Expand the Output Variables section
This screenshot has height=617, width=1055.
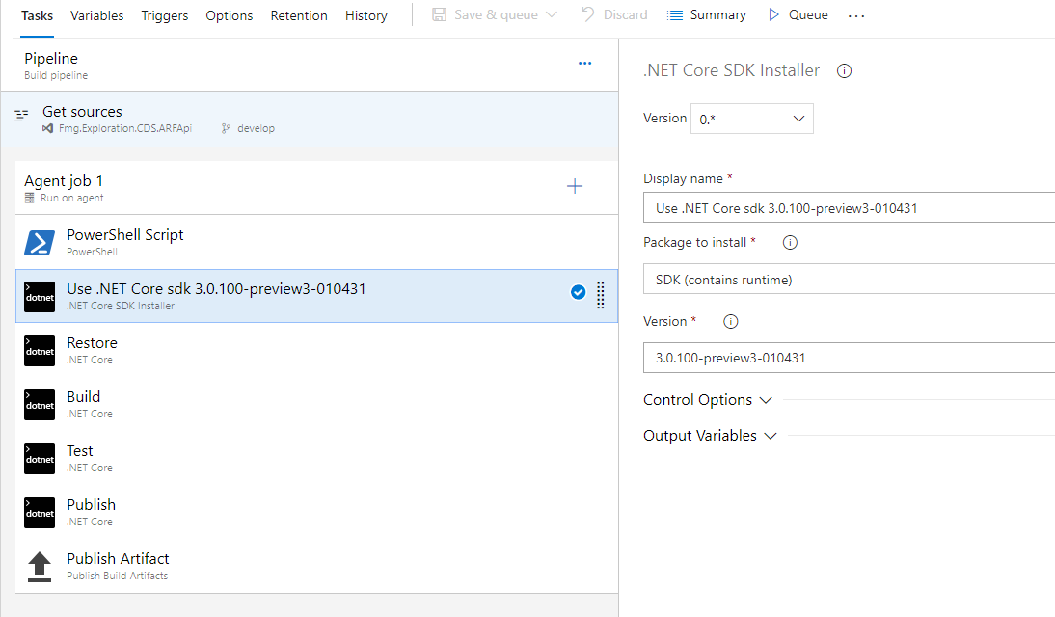(711, 436)
